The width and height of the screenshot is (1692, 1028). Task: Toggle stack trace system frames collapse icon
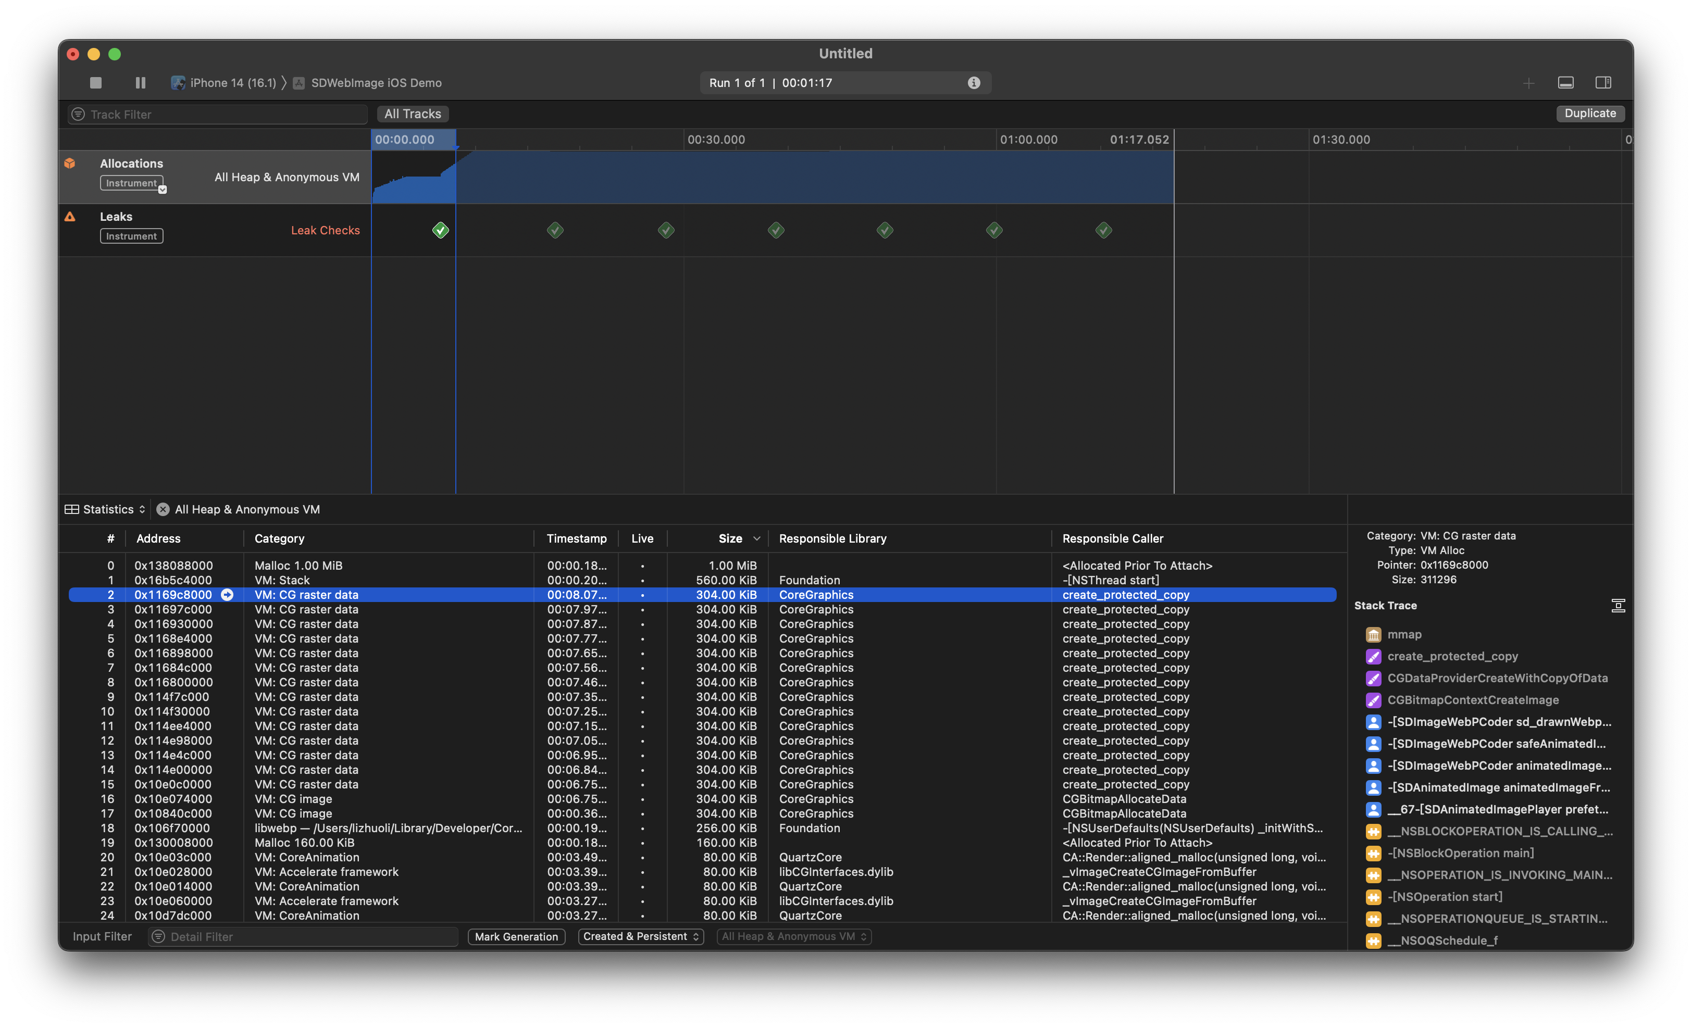click(x=1618, y=606)
